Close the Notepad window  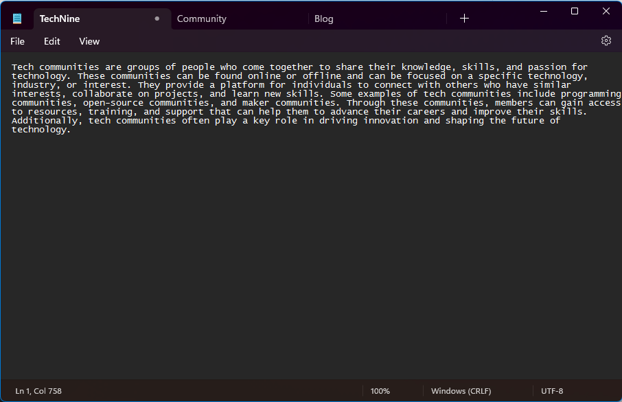[x=606, y=11]
